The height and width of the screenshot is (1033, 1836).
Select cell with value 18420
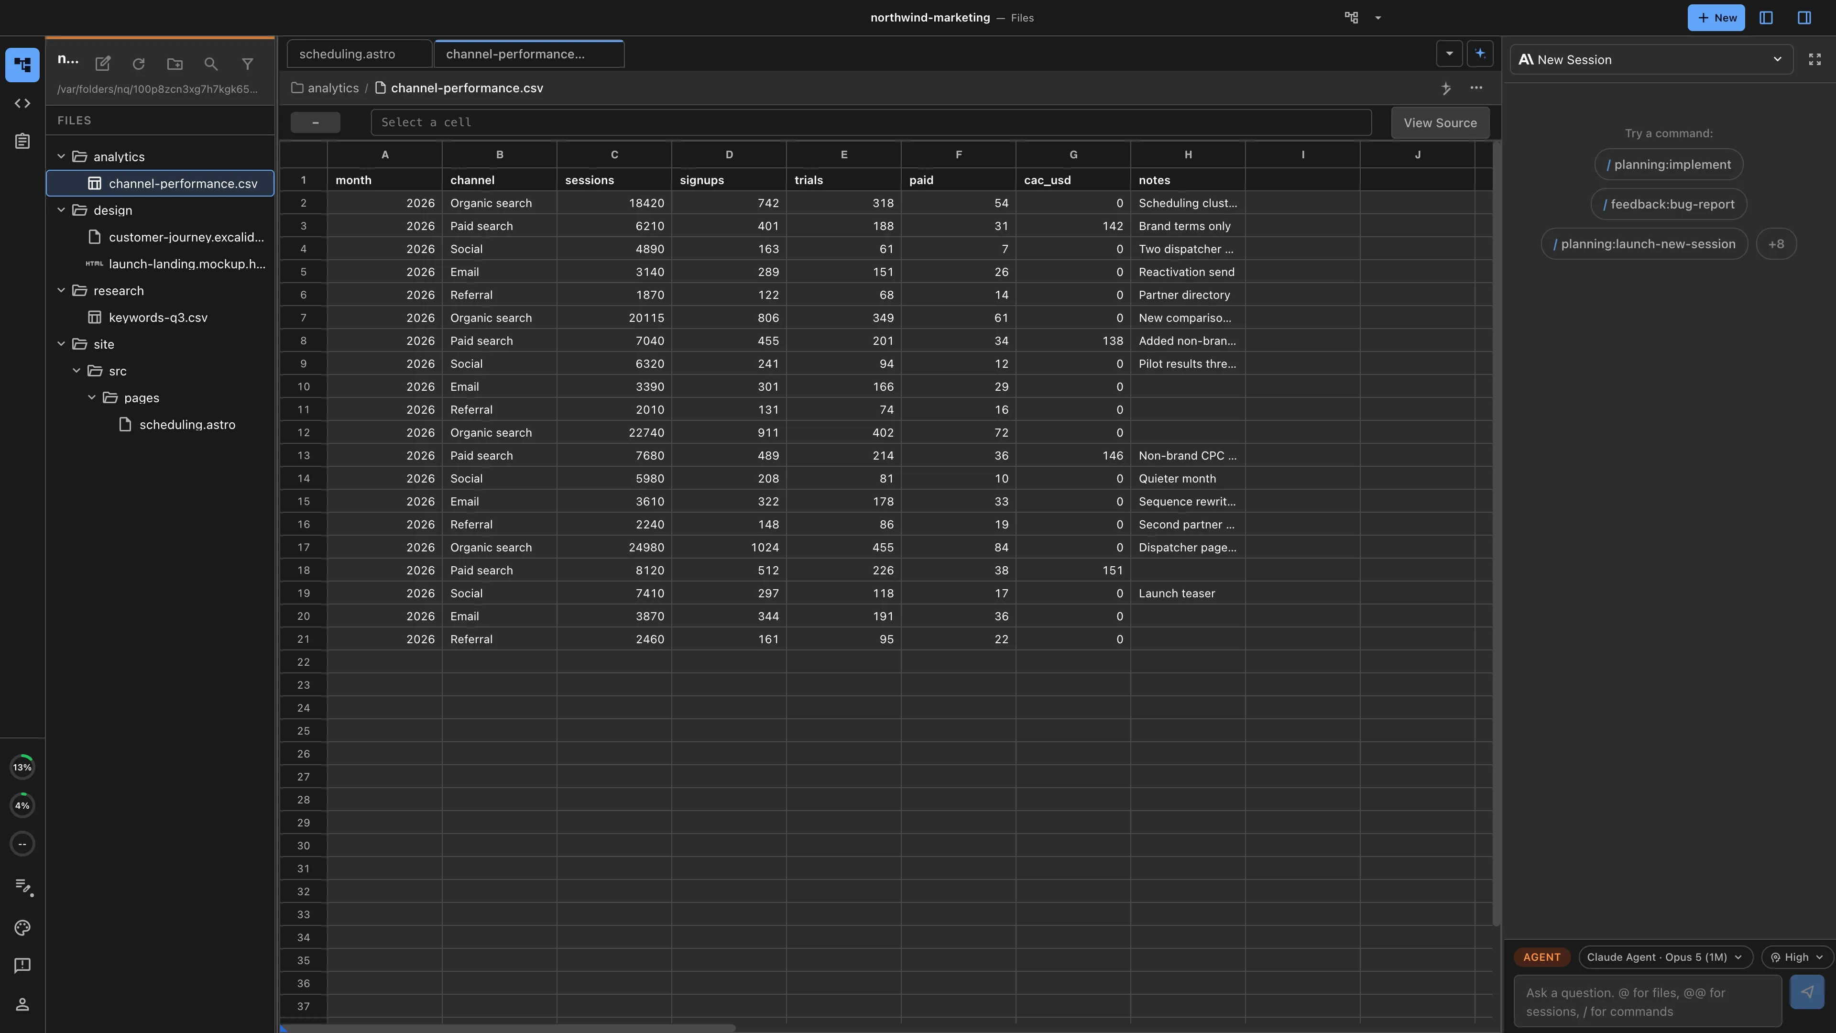click(614, 203)
